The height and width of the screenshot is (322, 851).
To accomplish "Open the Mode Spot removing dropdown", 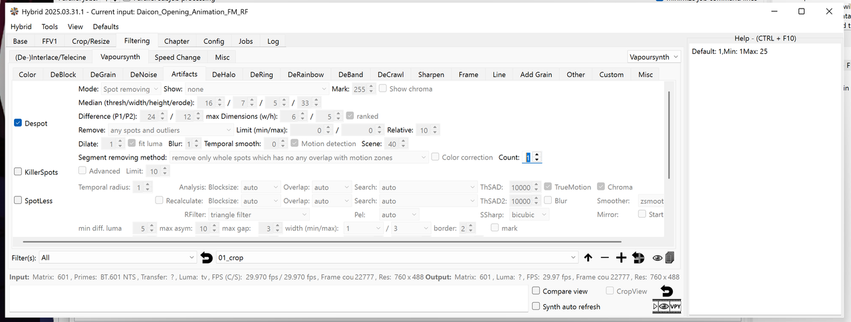I will [x=130, y=89].
